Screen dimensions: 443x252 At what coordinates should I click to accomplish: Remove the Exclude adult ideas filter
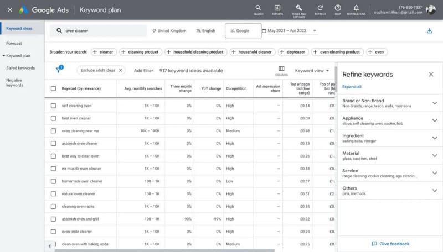pos(121,70)
